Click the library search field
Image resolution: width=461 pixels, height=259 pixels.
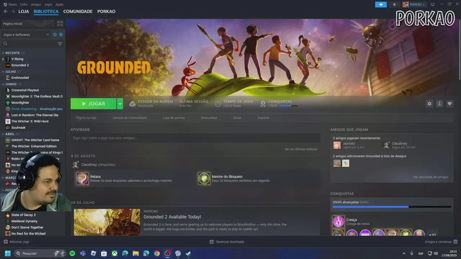tap(30, 44)
